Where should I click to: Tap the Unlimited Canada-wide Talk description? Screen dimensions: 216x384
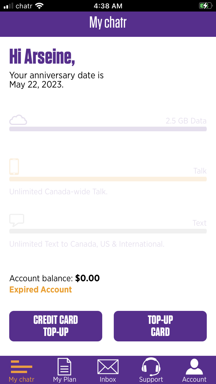(58, 192)
